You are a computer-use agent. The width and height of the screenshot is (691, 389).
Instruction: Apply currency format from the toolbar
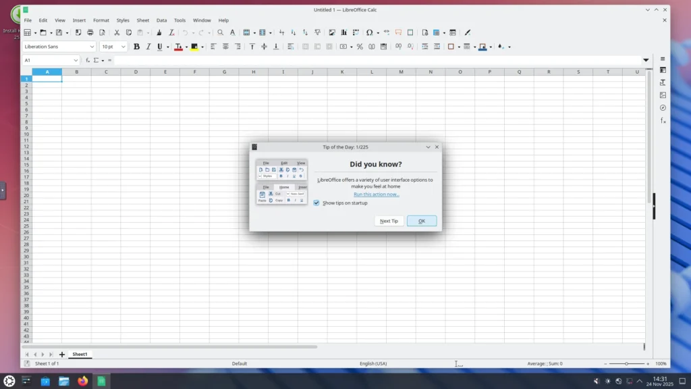(x=344, y=47)
